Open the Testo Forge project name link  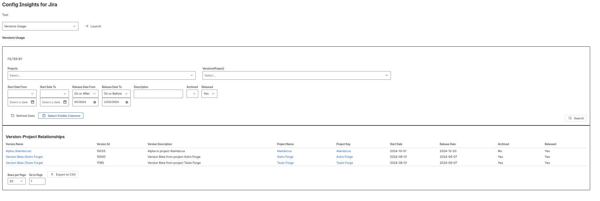(285, 163)
